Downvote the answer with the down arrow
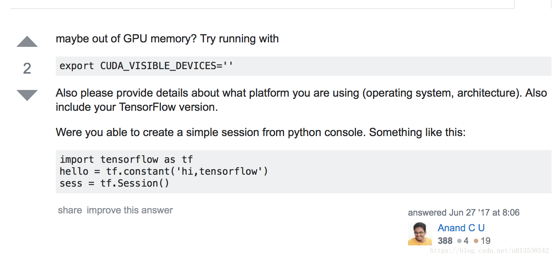The width and height of the screenshot is (553, 258). point(27,95)
